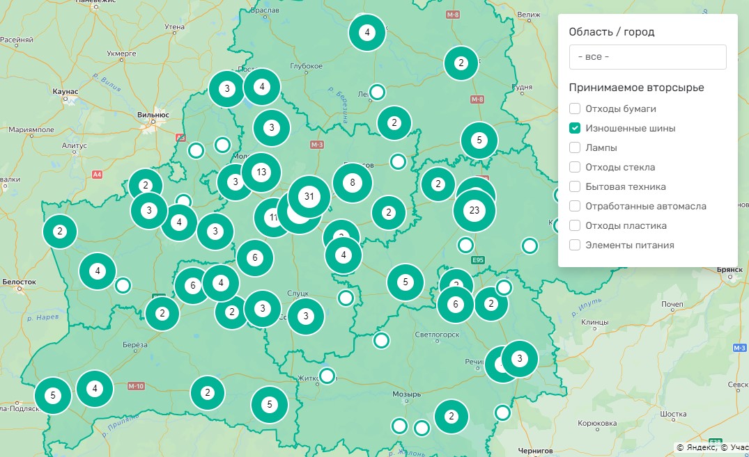749x457 pixels.
Task: Select cluster 3 directly below Слуцк label
Action: 306,316
